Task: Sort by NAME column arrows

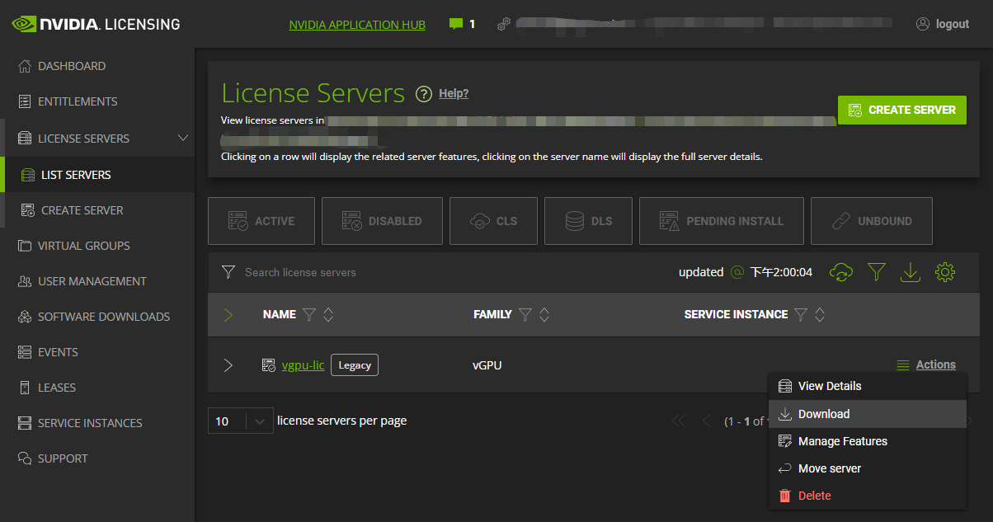Action: click(328, 314)
